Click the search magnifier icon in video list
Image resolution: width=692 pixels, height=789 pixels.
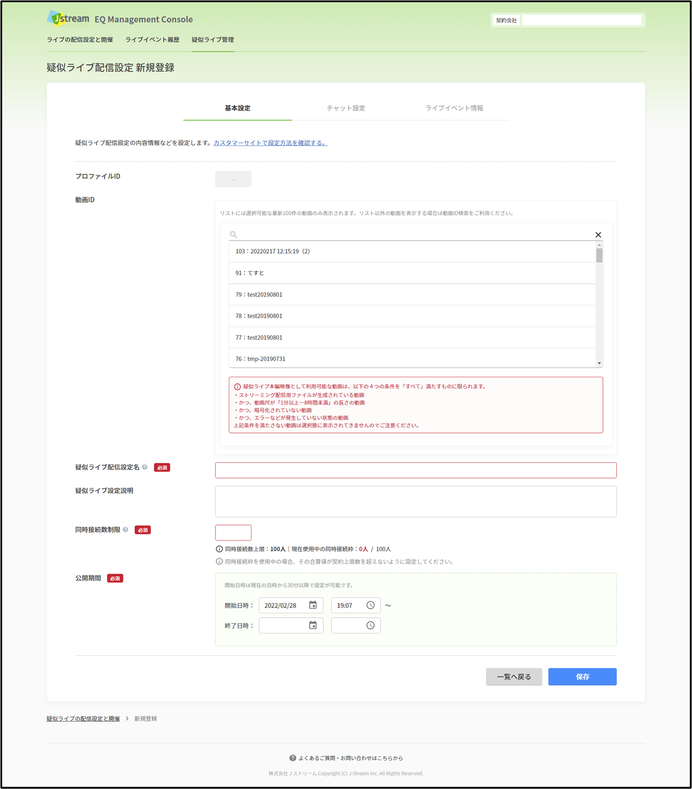coord(234,234)
